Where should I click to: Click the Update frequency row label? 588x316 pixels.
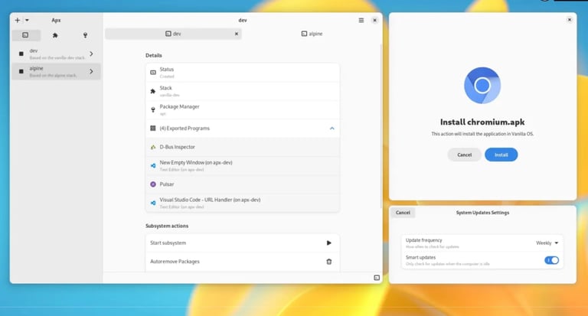coord(423,240)
